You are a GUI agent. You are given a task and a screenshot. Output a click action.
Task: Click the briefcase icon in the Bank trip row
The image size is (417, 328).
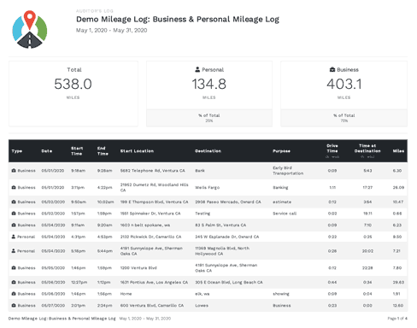[x=14, y=171]
